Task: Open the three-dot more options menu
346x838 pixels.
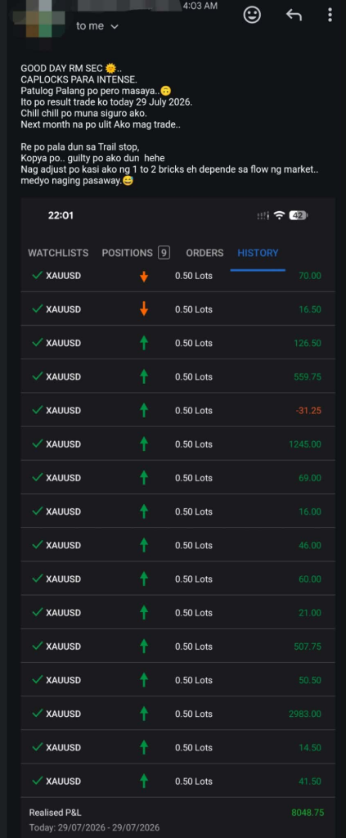Action: 330,15
